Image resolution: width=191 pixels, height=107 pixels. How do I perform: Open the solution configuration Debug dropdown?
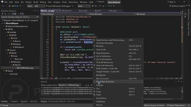tap(30, 6)
